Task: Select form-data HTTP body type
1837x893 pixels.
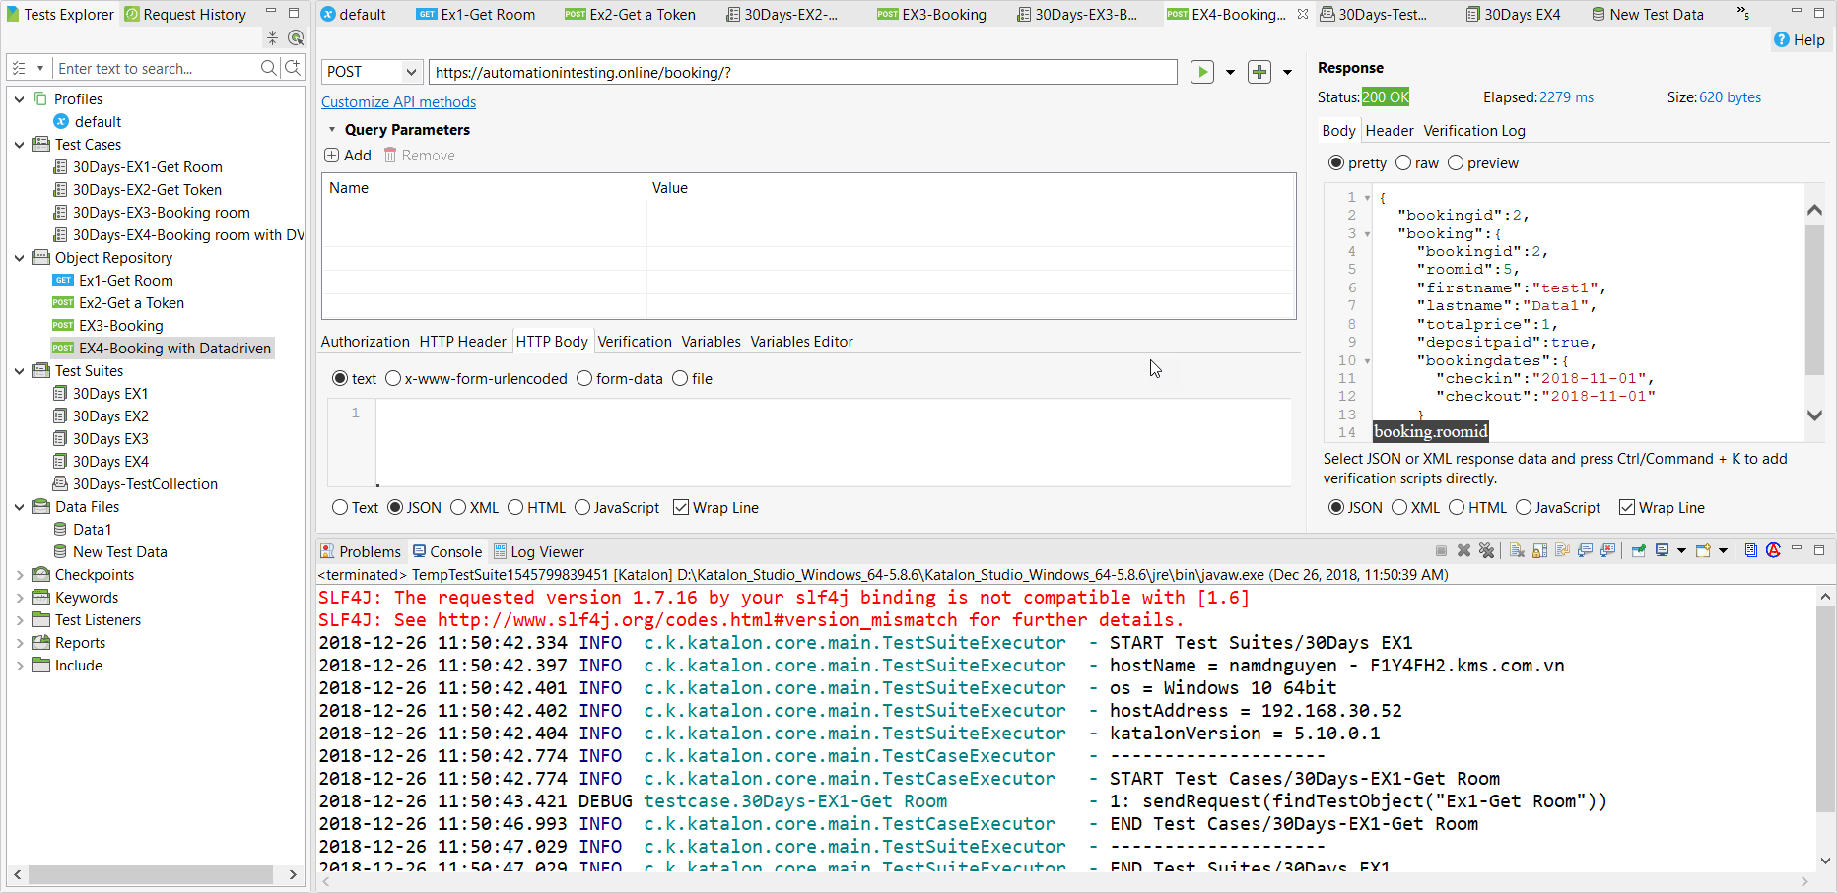Action: click(x=584, y=379)
